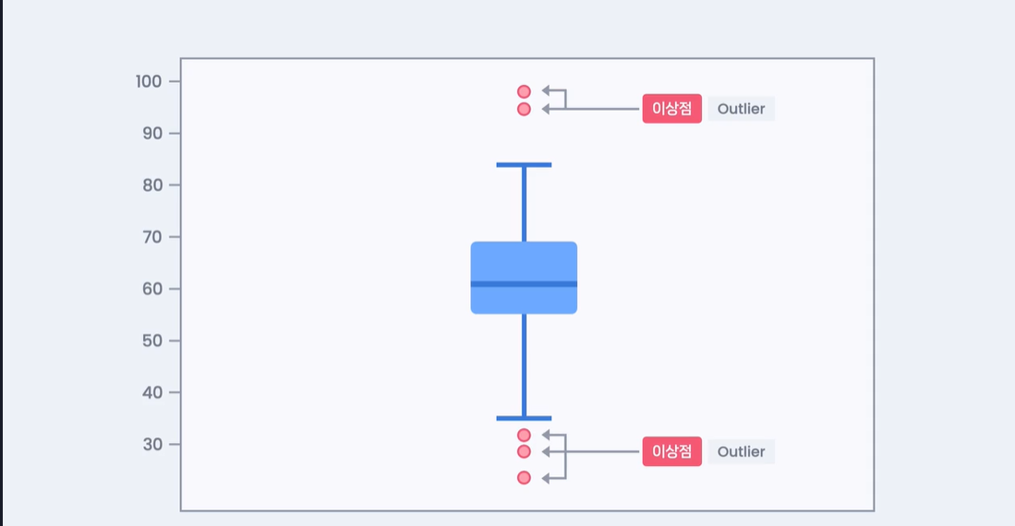The width and height of the screenshot is (1015, 526).
Task: Click the lower whisker cap below 40
Action: click(x=525, y=419)
